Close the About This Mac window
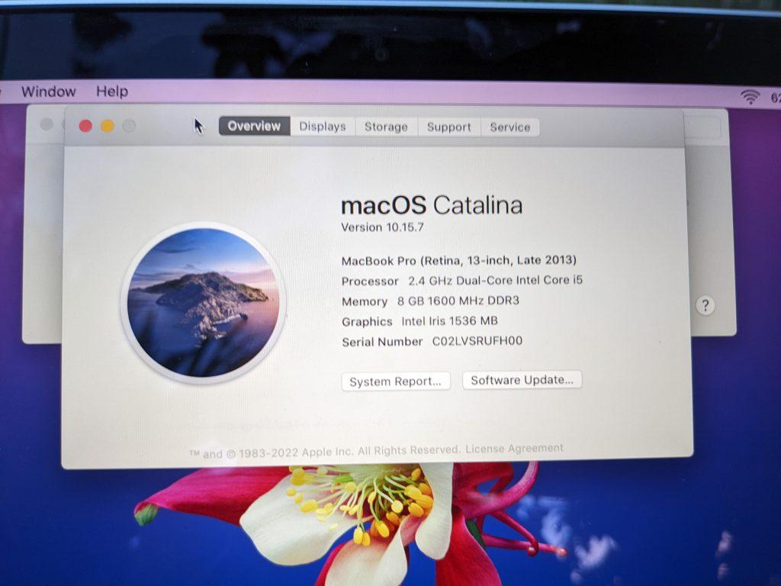 85,126
